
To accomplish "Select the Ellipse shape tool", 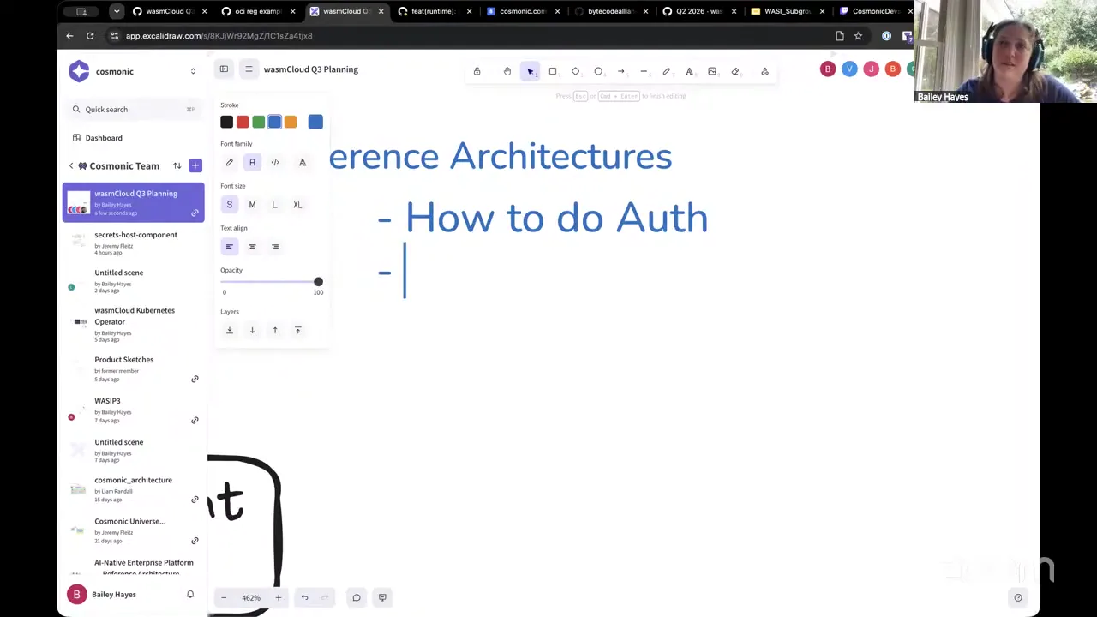I will (598, 71).
